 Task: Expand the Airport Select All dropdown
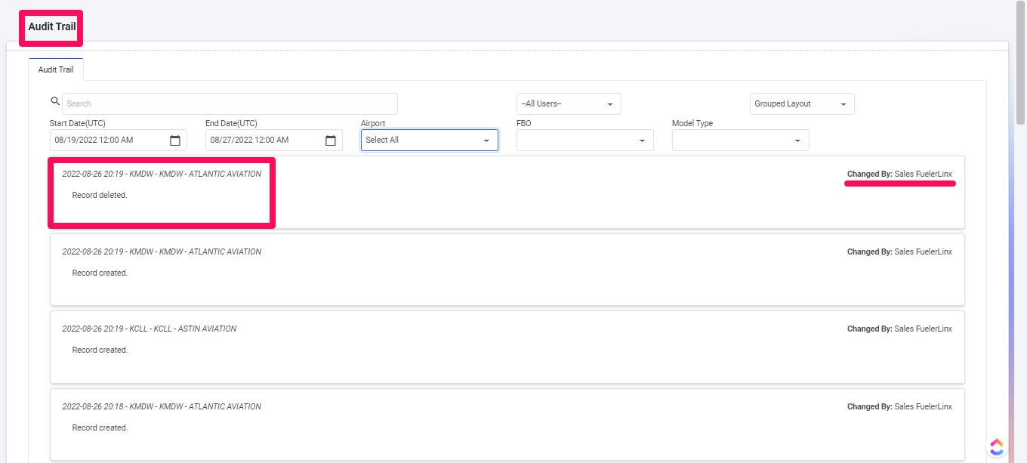[x=429, y=140]
